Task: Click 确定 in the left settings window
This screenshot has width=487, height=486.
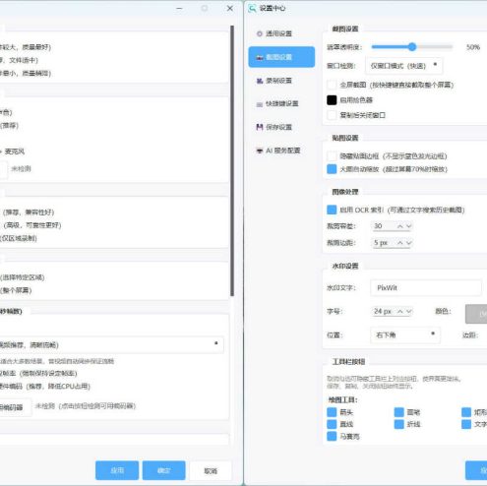Action: (x=164, y=470)
